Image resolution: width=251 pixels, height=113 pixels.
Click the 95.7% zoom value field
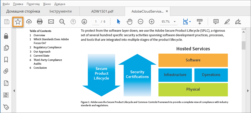pos(166,22)
